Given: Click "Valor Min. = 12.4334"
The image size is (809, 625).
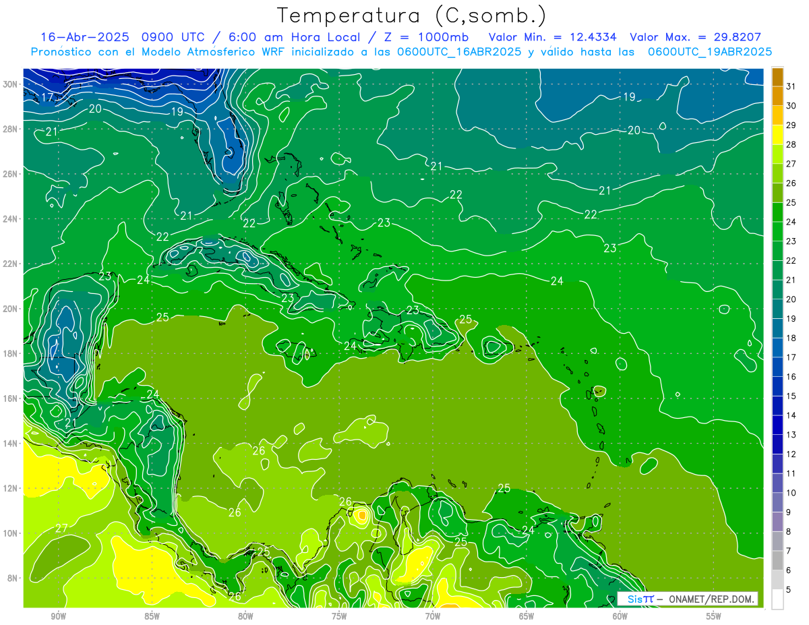Looking at the screenshot, I should [x=551, y=37].
